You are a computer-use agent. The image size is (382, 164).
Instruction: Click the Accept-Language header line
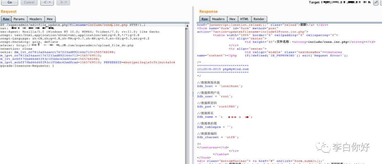75,39
